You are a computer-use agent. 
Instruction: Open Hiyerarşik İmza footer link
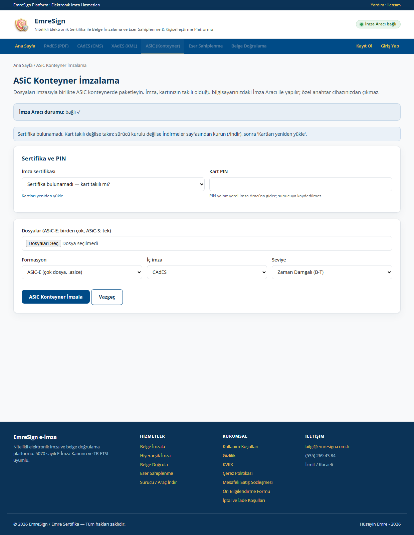point(155,456)
